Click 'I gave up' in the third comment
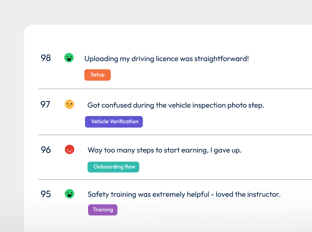This screenshot has width=312, height=232. coord(226,151)
